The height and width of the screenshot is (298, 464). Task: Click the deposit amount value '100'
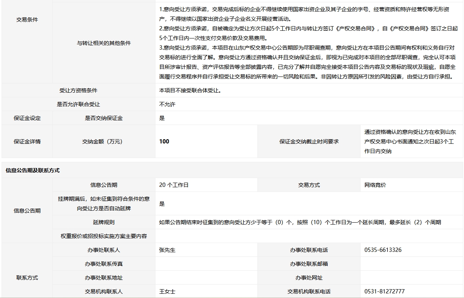click(x=164, y=142)
